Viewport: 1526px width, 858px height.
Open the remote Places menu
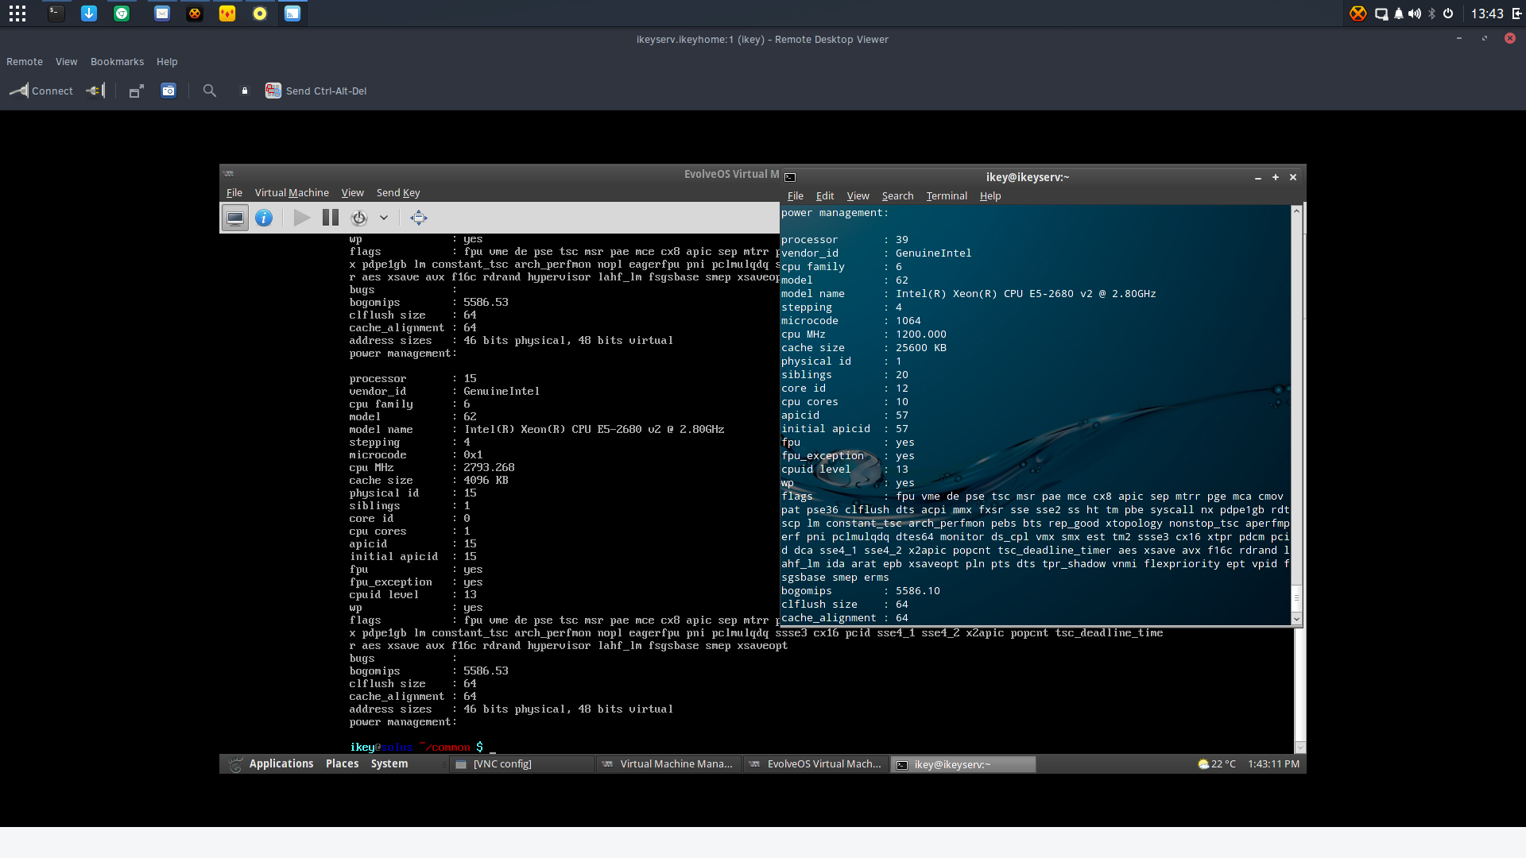tap(343, 763)
